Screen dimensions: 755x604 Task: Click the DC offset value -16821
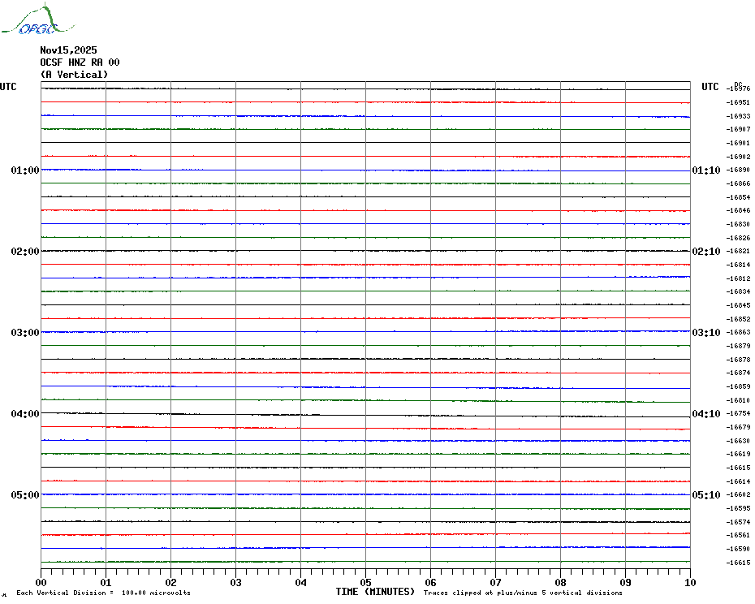tap(738, 252)
